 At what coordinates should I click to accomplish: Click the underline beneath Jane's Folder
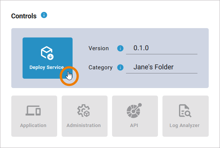(162, 73)
